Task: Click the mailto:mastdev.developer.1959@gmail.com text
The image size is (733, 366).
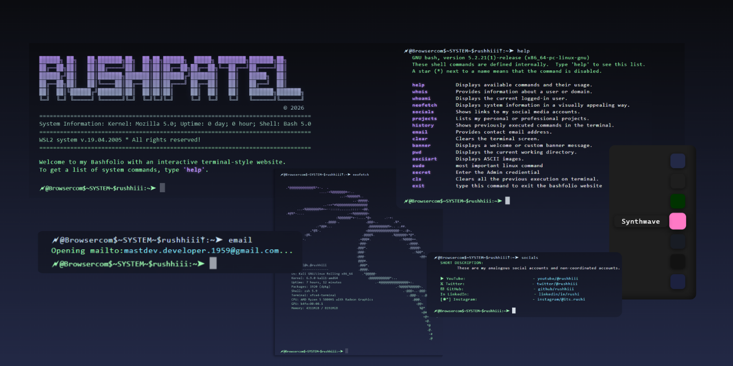Action: click(200, 250)
